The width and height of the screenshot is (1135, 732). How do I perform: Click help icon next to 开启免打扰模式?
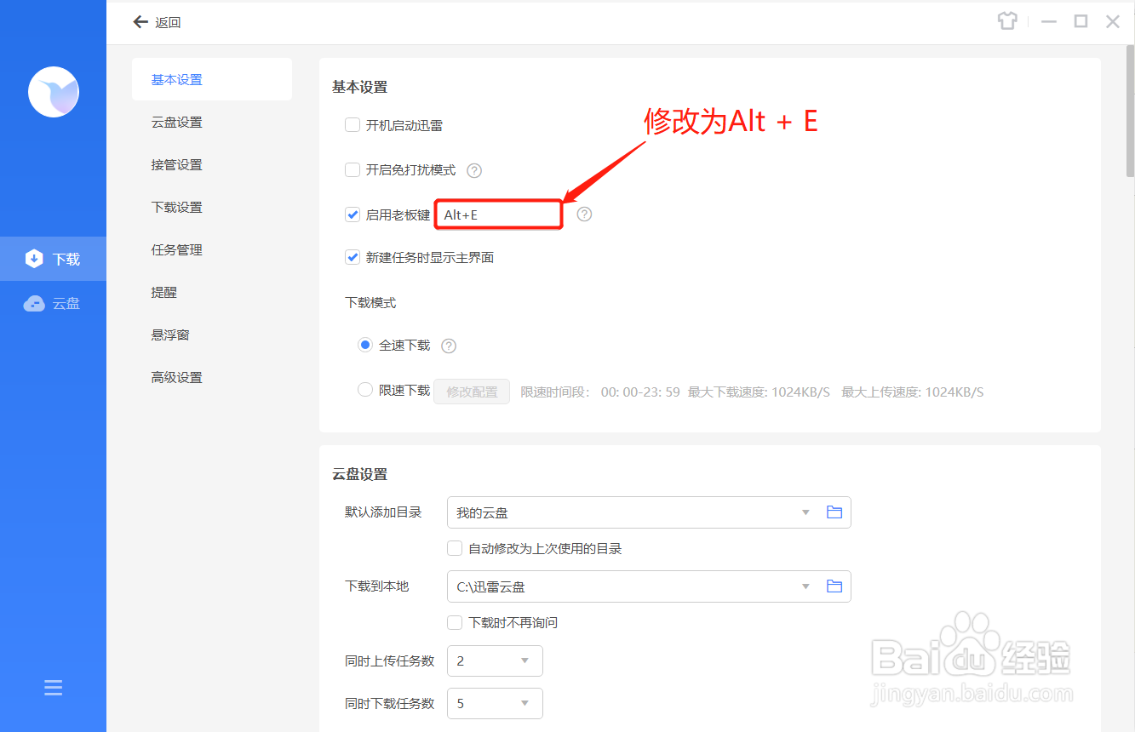click(475, 170)
